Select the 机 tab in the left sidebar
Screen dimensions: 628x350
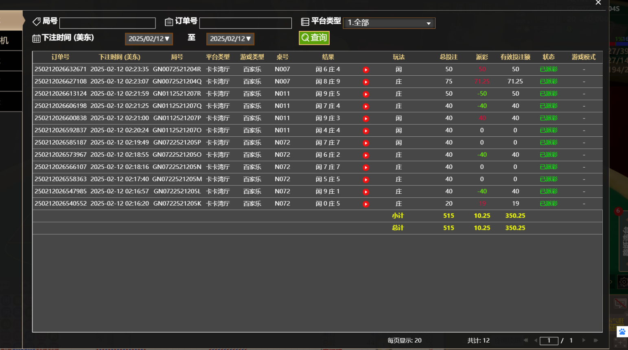click(10, 40)
